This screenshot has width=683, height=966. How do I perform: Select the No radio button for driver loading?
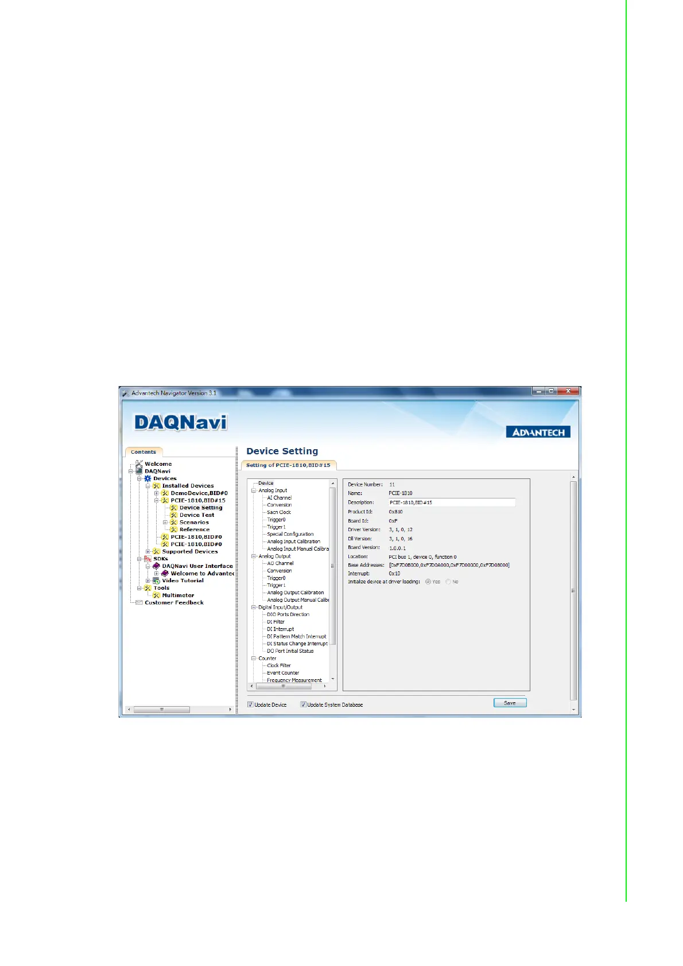pyautogui.click(x=448, y=582)
